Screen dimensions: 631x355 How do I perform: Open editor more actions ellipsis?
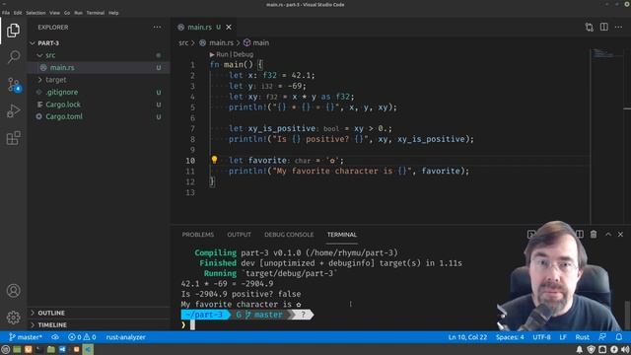pos(618,27)
